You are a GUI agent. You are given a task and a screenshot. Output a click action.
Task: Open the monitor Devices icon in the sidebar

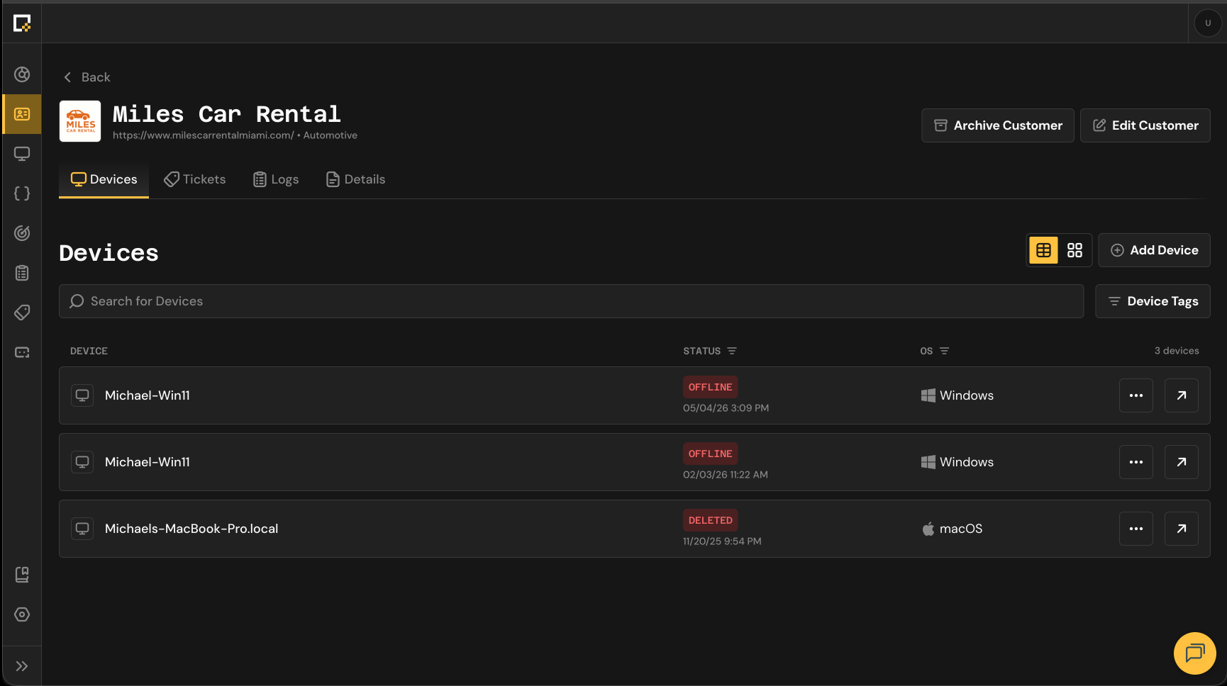point(22,154)
